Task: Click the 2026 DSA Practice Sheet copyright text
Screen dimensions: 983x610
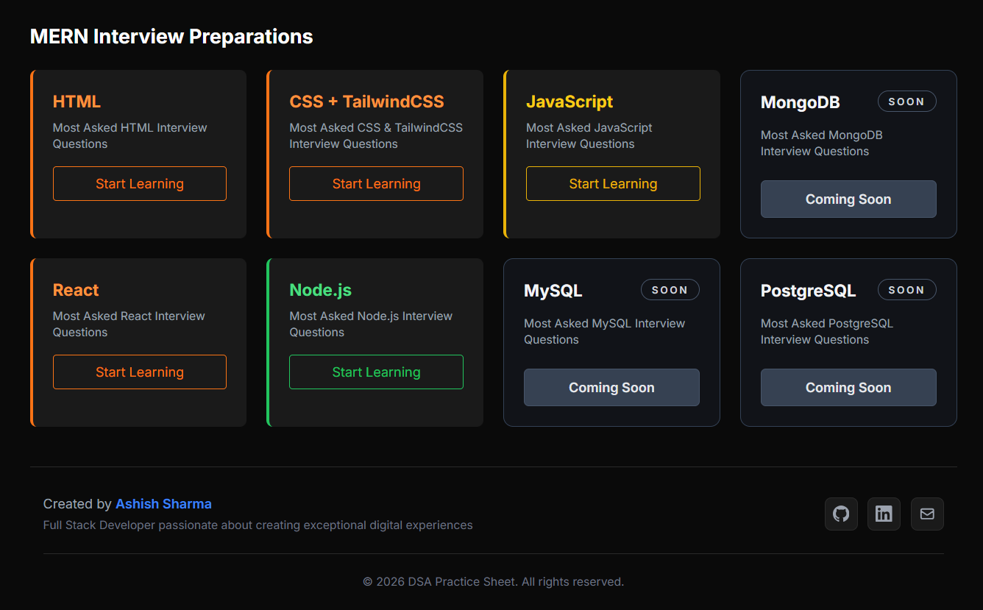Action: (494, 581)
